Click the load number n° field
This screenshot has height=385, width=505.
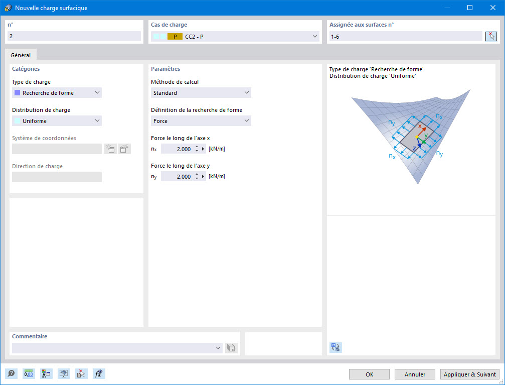point(74,36)
